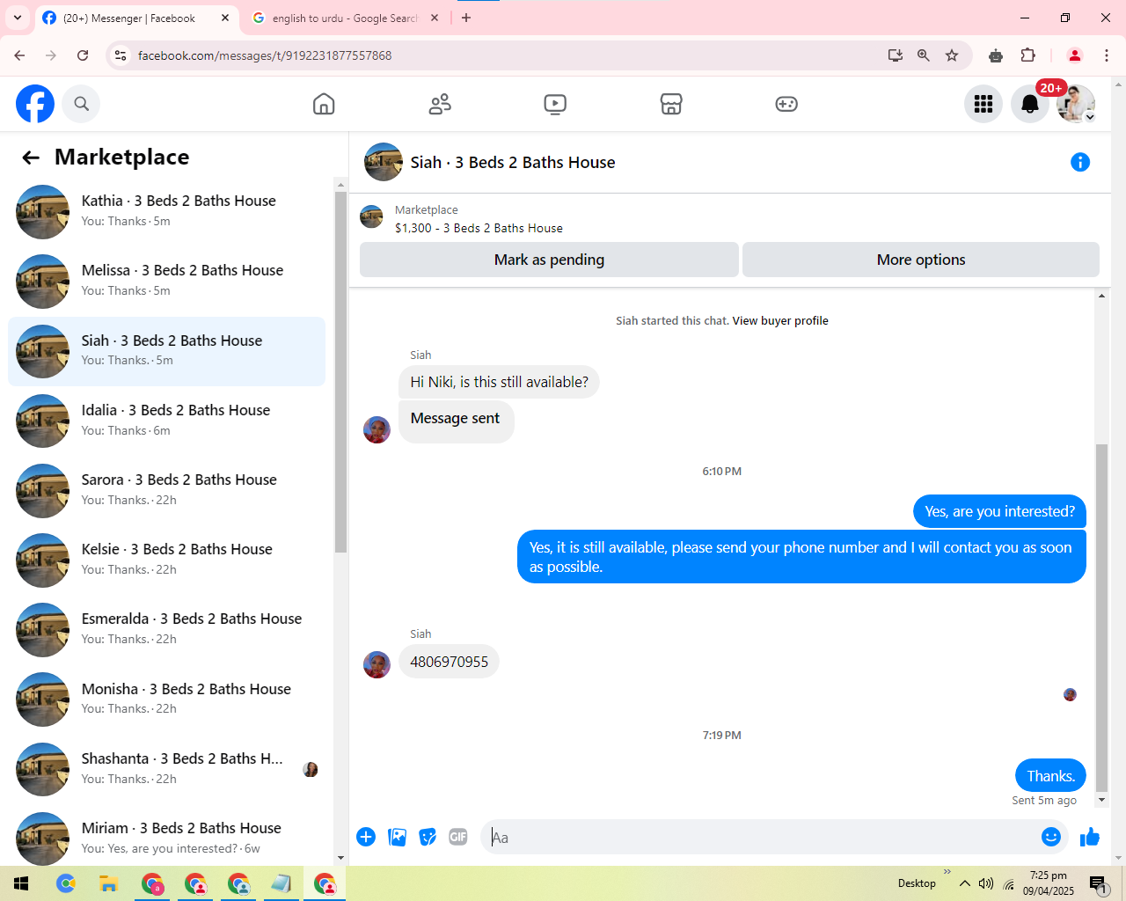Open the tab search dropdown
The width and height of the screenshot is (1126, 901).
pos(18,18)
